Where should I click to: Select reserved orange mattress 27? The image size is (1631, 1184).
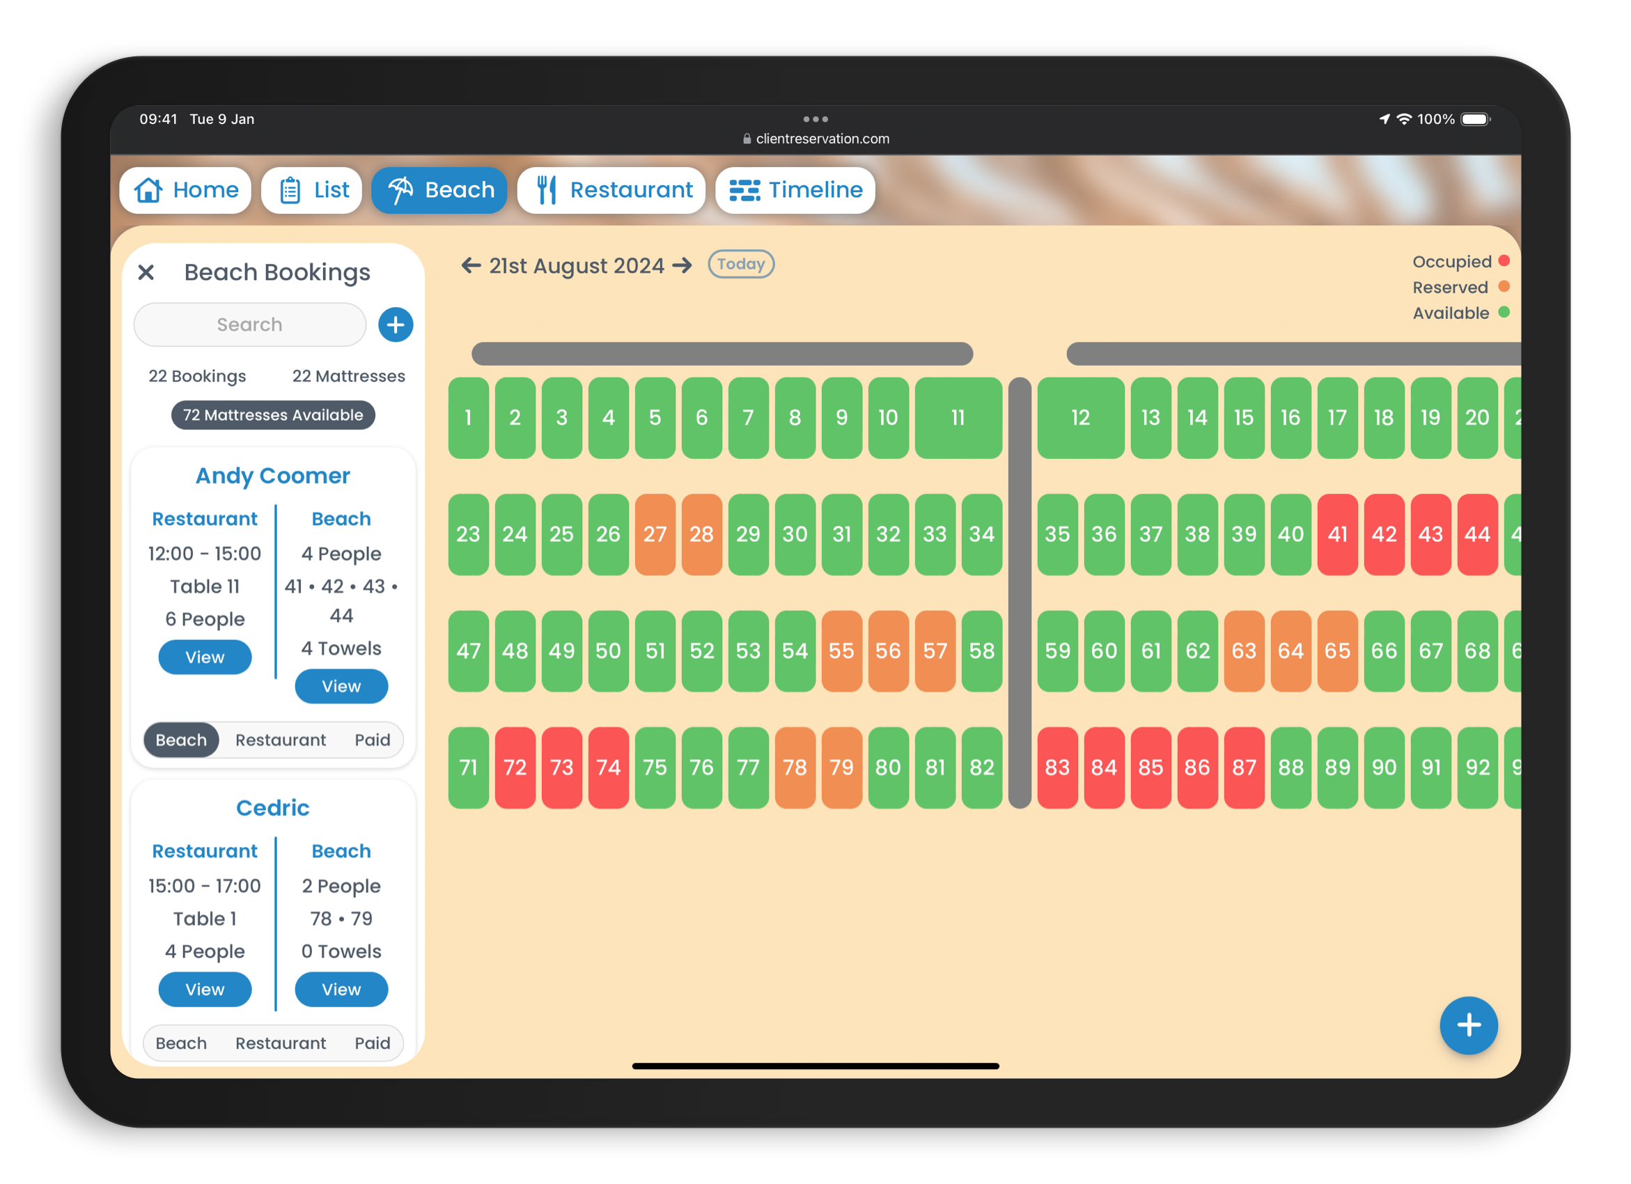coord(655,533)
